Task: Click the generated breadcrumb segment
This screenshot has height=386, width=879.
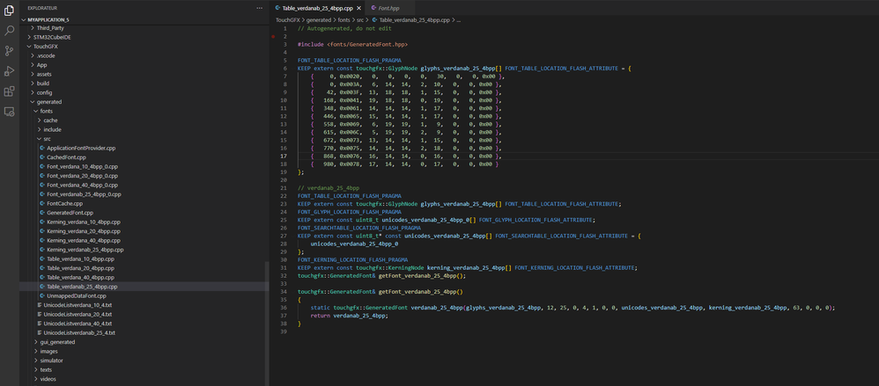Action: pos(319,19)
